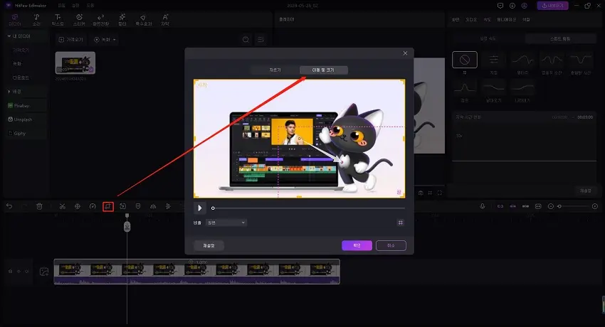Click the microphone voice-over icon above timeline
This screenshot has height=327, width=605.
[x=482, y=206]
